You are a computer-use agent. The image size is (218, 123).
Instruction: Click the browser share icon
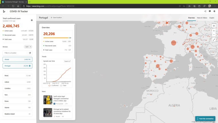pyautogui.click(x=199, y=6)
